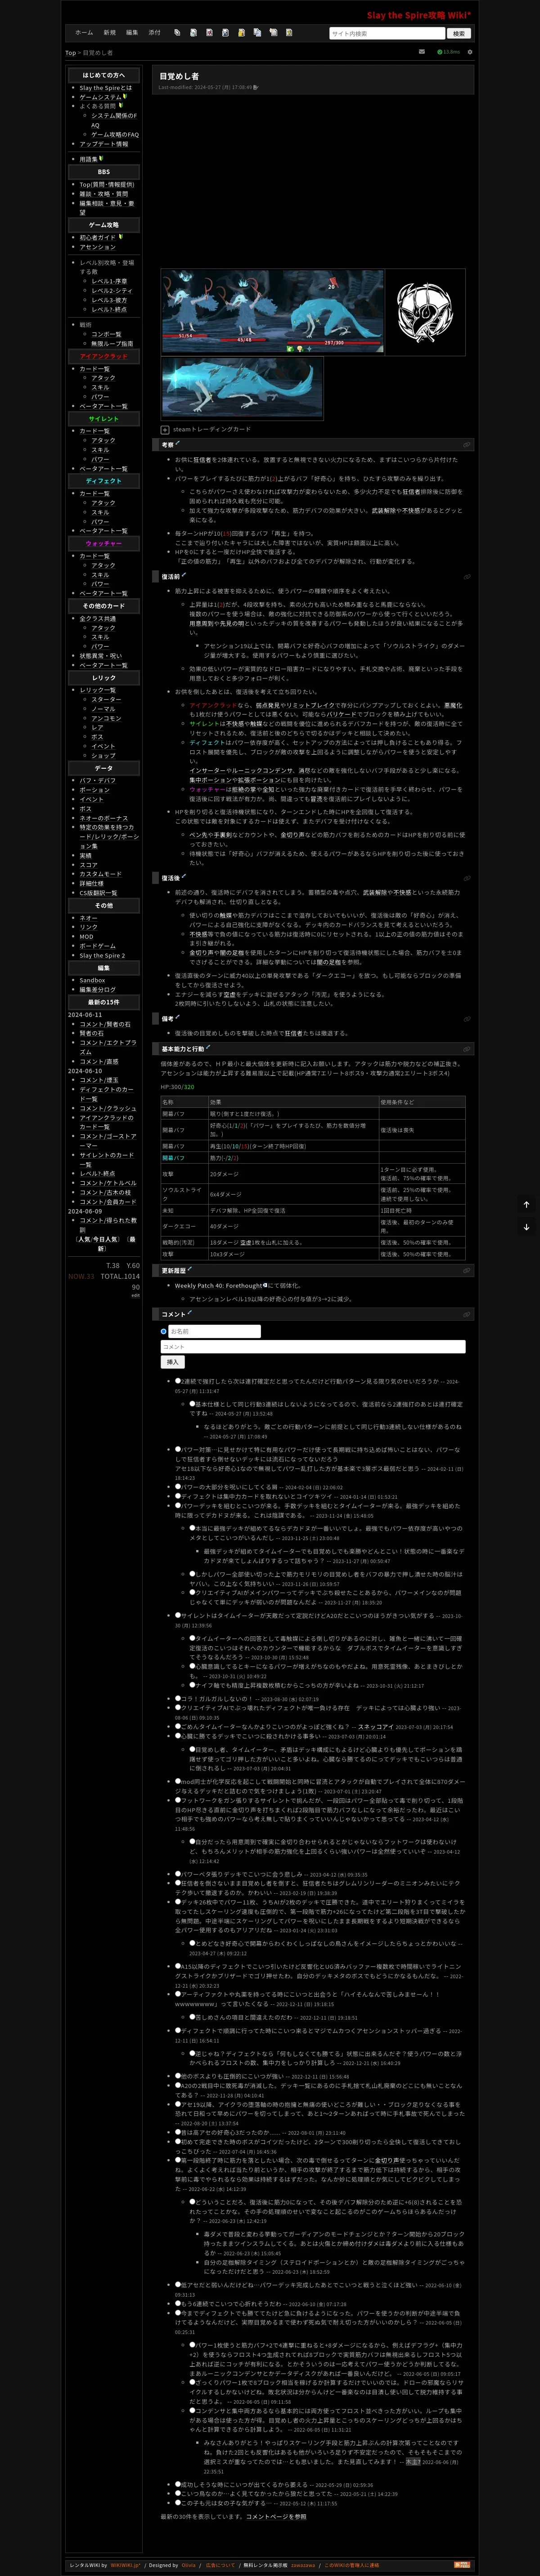The width and height of the screenshot is (540, 2576).
Task: Click the Top breadcrumb link
Action: click(x=70, y=52)
